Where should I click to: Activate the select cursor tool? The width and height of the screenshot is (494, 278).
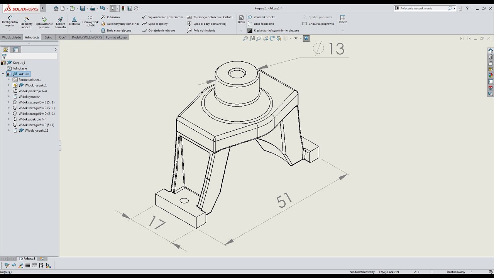[x=112, y=8]
